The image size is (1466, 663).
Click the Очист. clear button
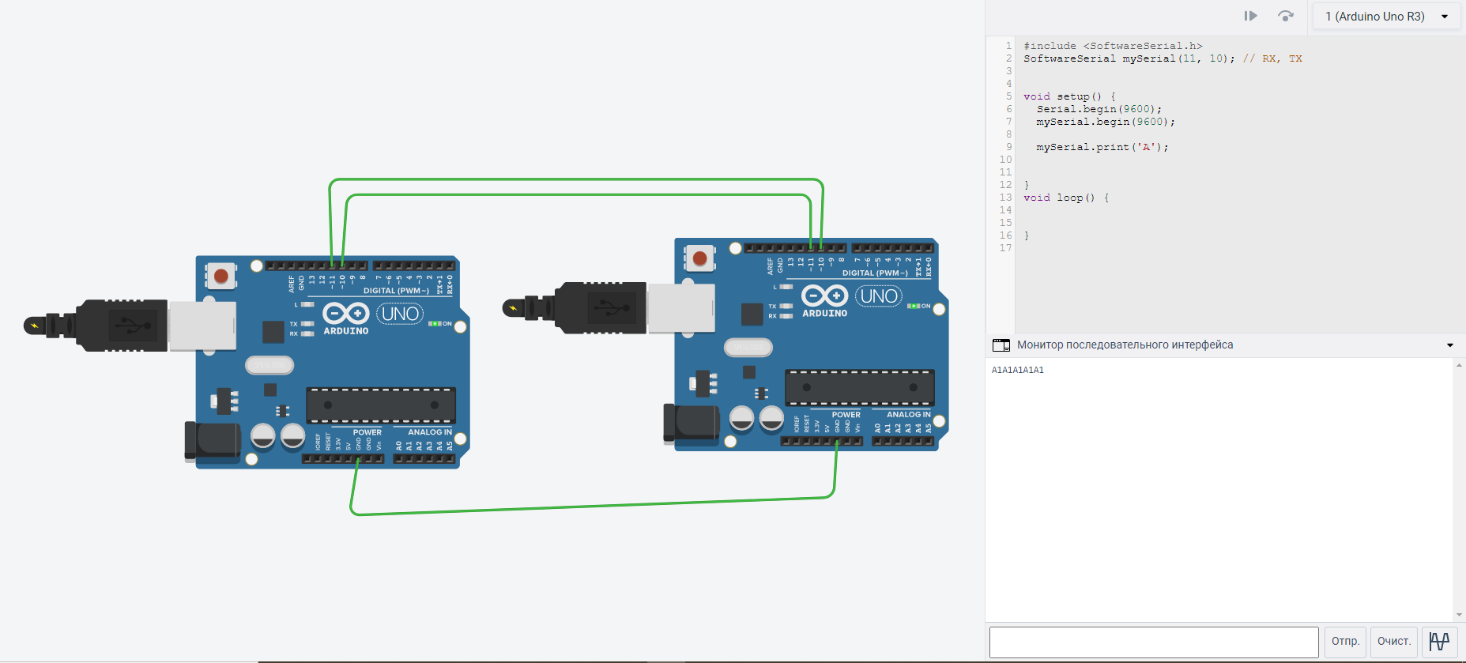click(x=1394, y=642)
